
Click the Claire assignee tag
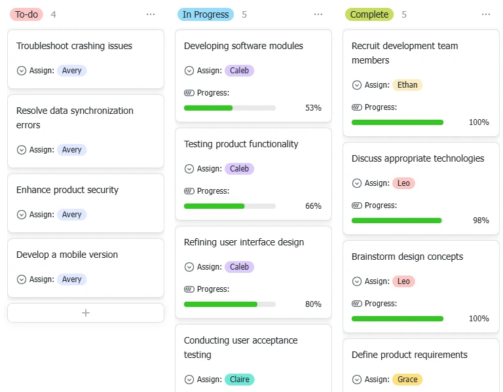239,380
